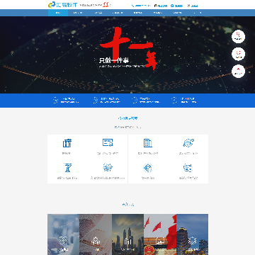Screen dimensions: 255x255
Task: Click the fourth feature icon in the blue strip
Action: click(x=174, y=100)
